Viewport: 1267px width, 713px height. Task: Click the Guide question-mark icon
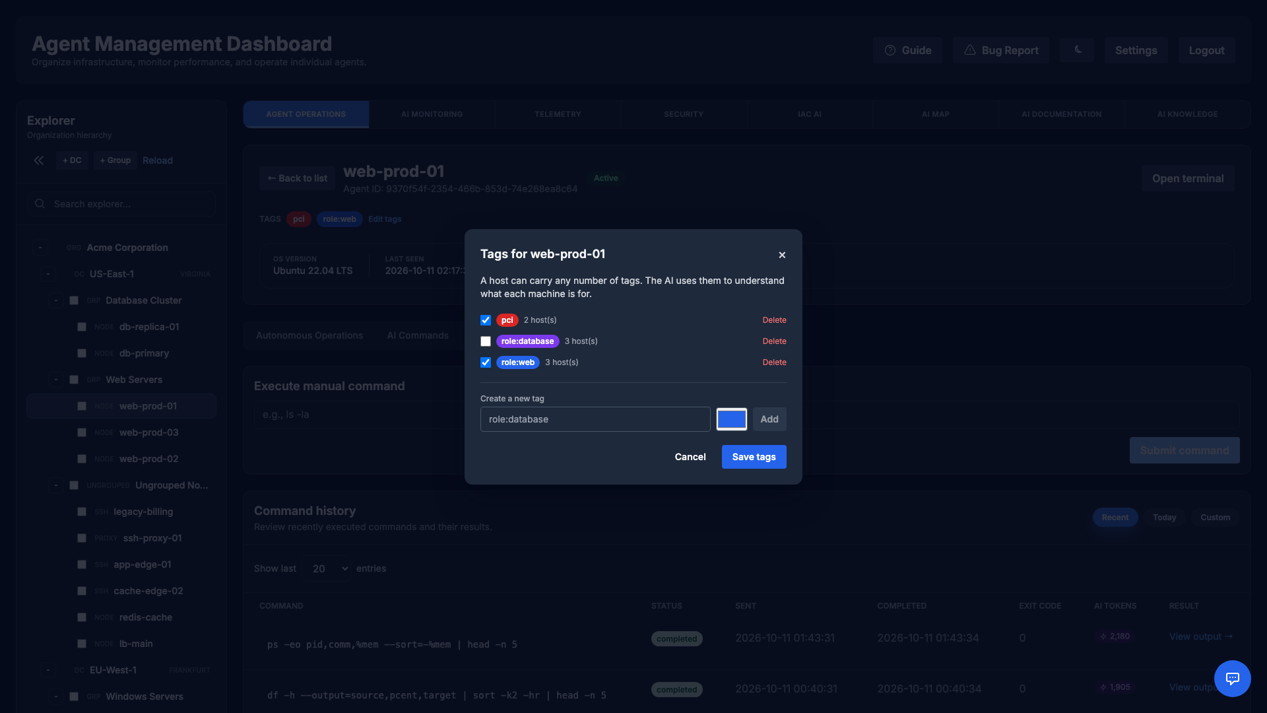[890, 50]
